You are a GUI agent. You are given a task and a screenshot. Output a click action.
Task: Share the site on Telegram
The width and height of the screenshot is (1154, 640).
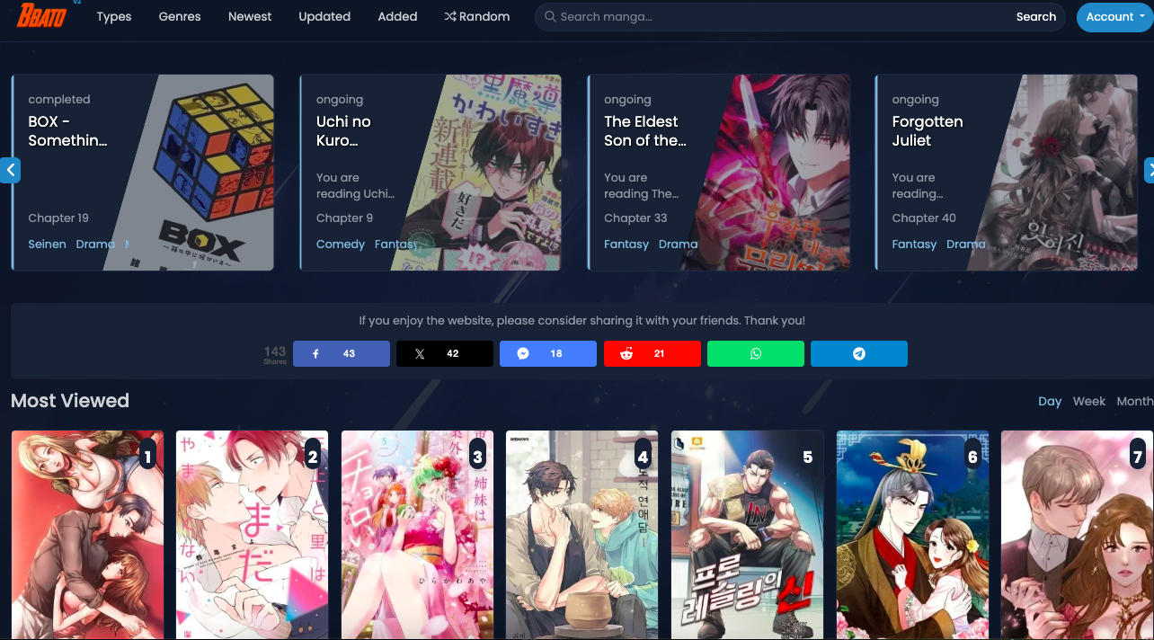coord(858,353)
